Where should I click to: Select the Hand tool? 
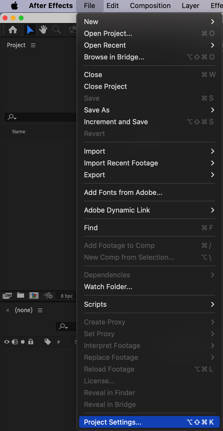click(x=43, y=30)
